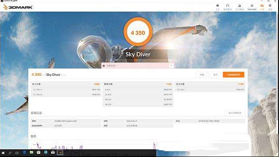Click the score warning triangle icon

pos(104,66)
